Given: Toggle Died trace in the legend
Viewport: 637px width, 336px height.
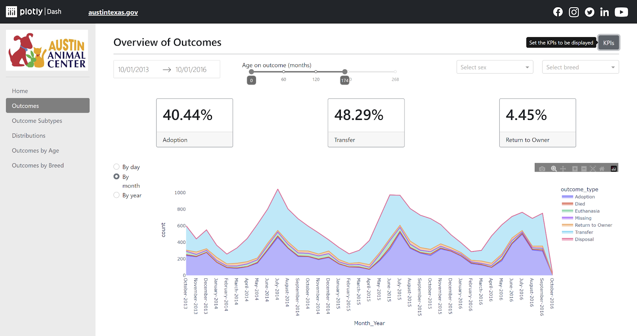Looking at the screenshot, I should pos(574,204).
